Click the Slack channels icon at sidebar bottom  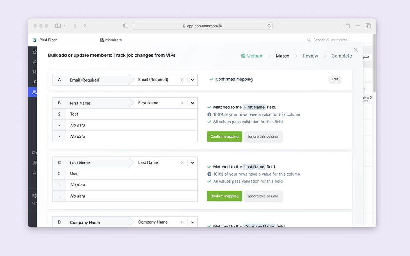tap(34, 196)
